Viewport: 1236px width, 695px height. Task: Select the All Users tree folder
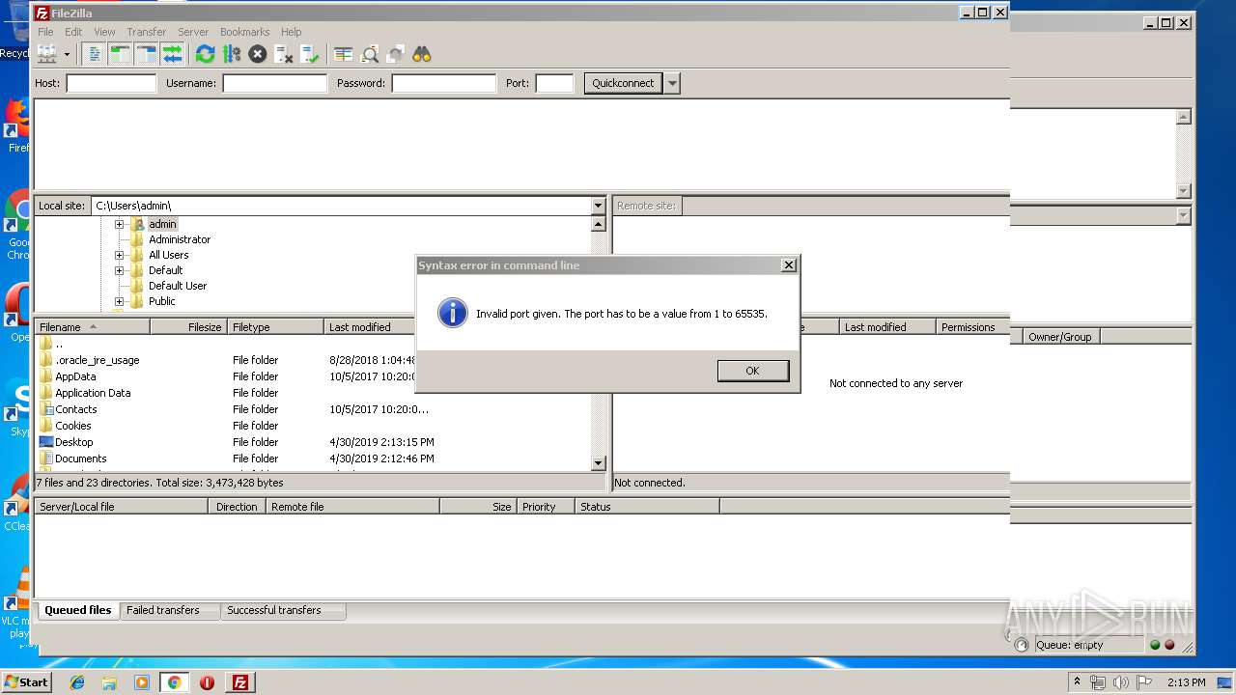[x=169, y=255]
